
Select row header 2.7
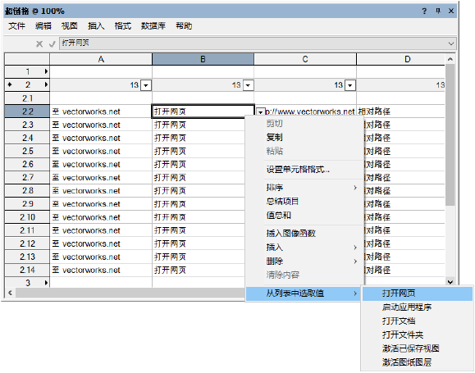pyautogui.click(x=27, y=177)
